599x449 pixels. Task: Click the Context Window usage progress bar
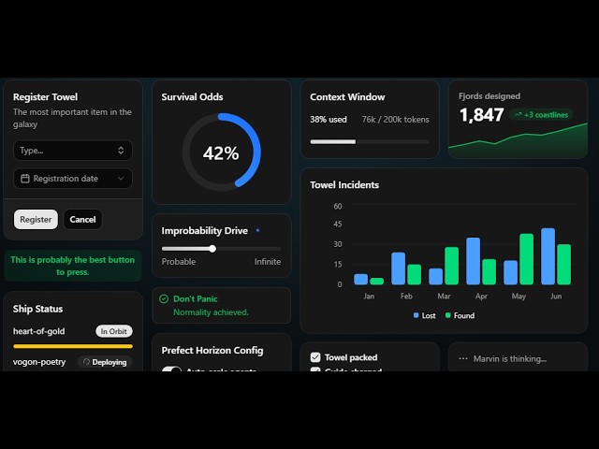pyautogui.click(x=370, y=141)
